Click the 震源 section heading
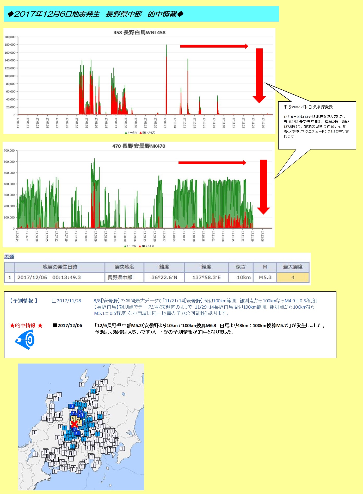Image resolution: width=363 pixels, height=494 pixels. pyautogui.click(x=9, y=257)
